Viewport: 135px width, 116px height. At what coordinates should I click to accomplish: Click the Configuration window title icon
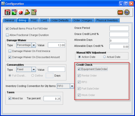coord(3,4)
